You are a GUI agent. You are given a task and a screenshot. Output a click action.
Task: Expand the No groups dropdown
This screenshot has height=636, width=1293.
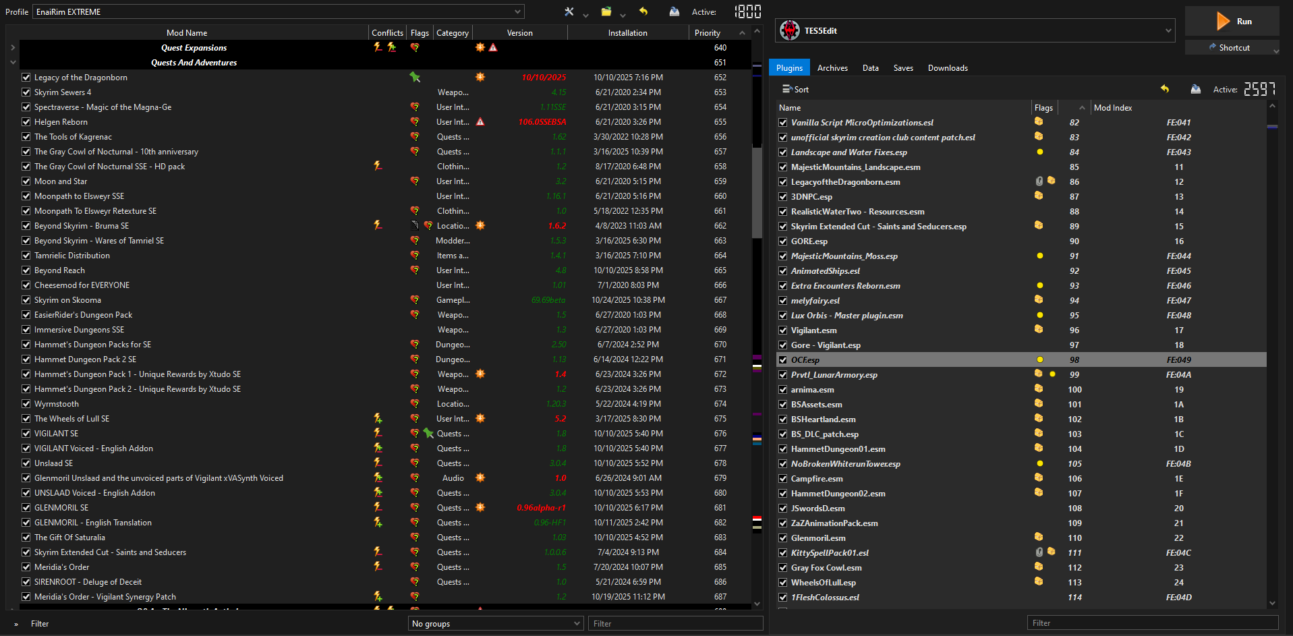coord(496,623)
